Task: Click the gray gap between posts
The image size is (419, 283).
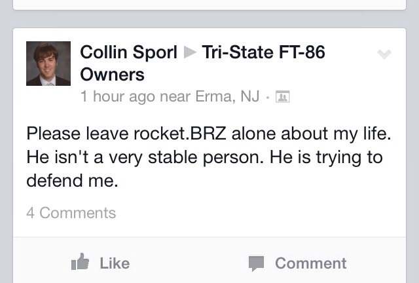Action: point(209,18)
